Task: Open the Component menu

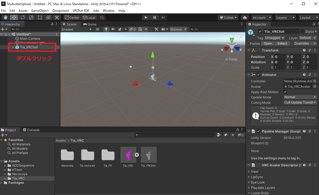Action: pos(61,11)
